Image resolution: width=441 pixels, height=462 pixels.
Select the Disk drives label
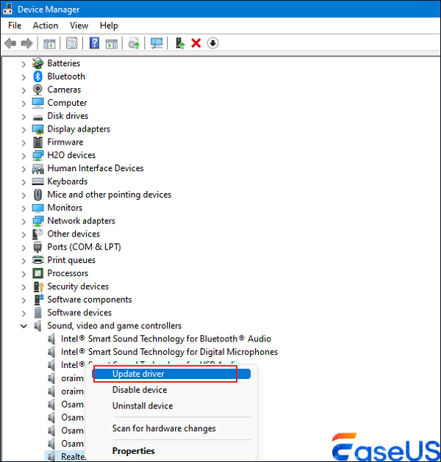click(x=68, y=116)
